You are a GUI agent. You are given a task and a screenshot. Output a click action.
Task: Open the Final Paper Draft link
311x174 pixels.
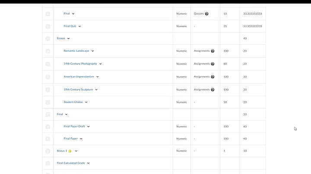pyautogui.click(x=74, y=126)
